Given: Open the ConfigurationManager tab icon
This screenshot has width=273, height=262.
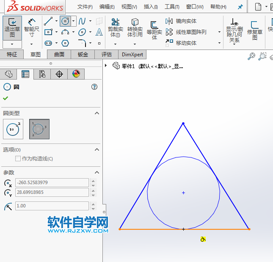Looking at the screenshot, I should (42, 74).
